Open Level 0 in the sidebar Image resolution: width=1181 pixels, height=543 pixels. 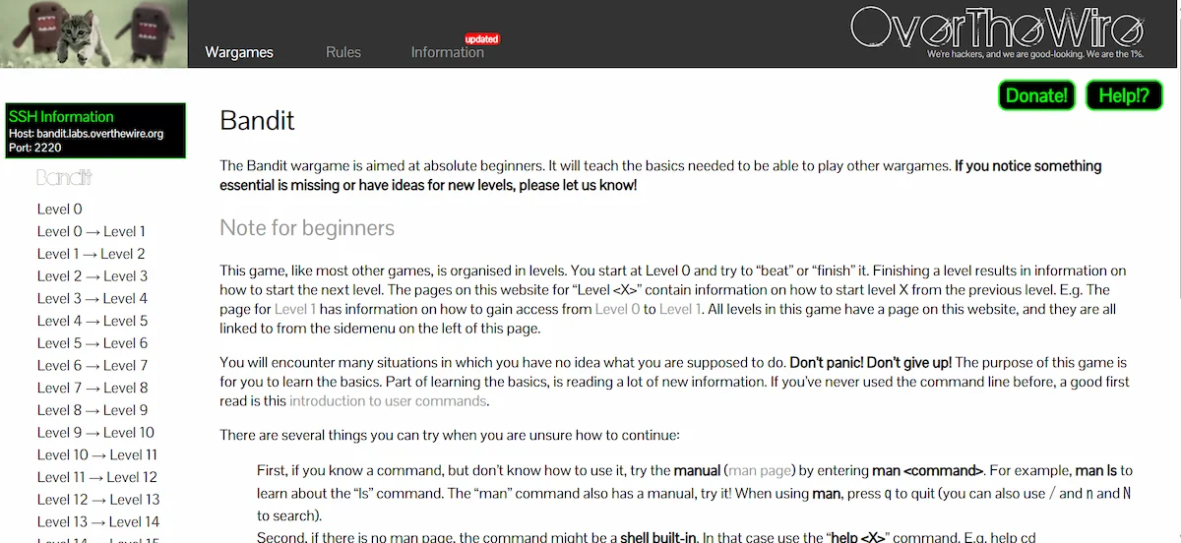(60, 209)
